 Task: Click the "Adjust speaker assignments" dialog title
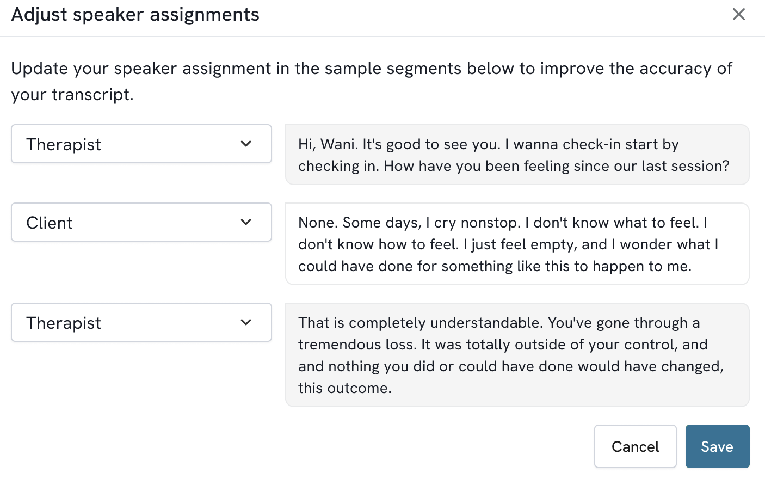tap(135, 15)
